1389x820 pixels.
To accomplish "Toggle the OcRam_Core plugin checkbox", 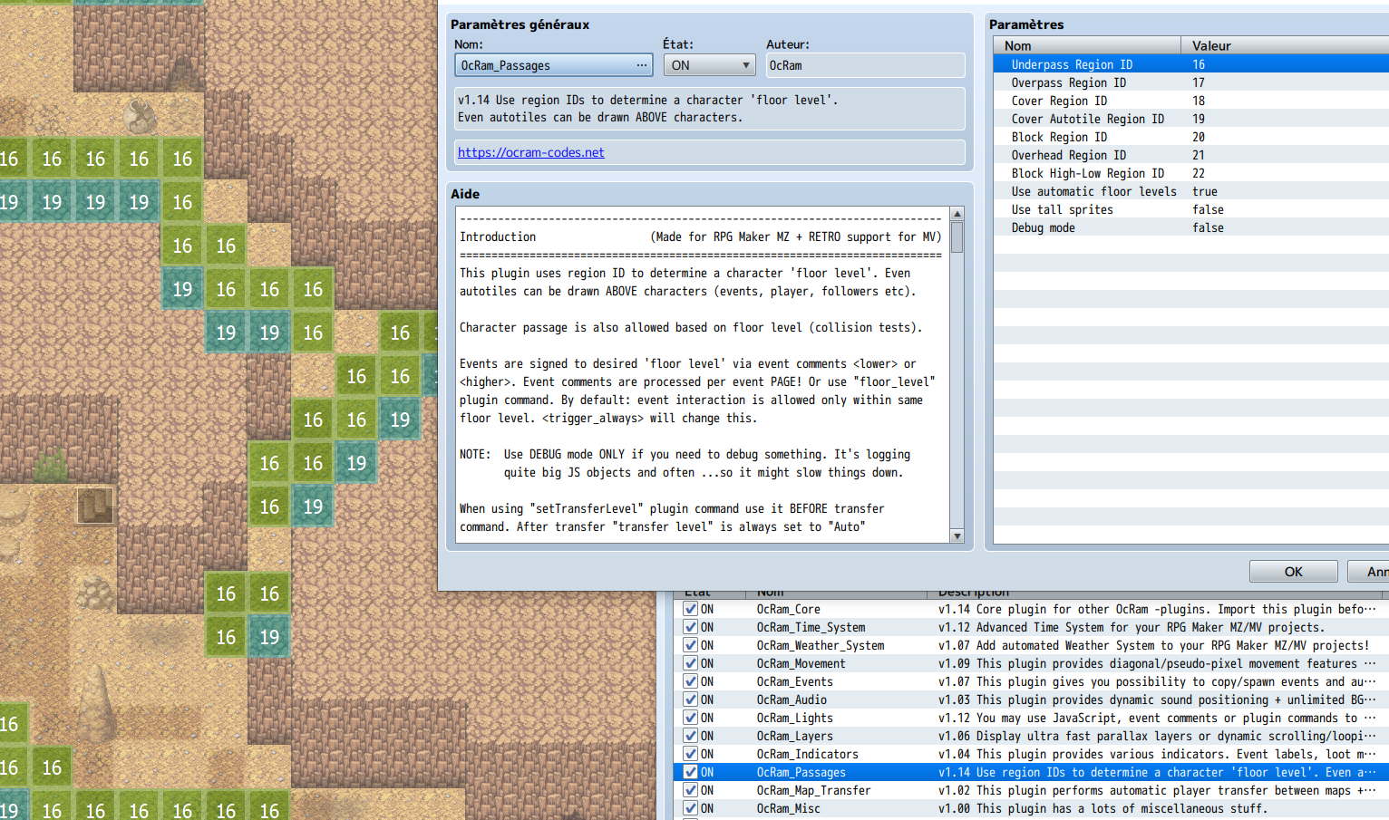I will tap(691, 609).
